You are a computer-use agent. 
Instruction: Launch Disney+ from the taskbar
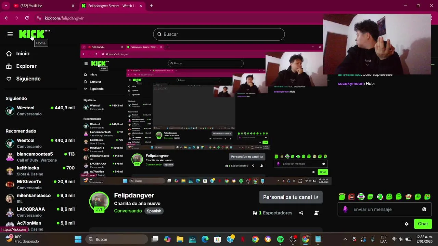pyautogui.click(x=192, y=239)
